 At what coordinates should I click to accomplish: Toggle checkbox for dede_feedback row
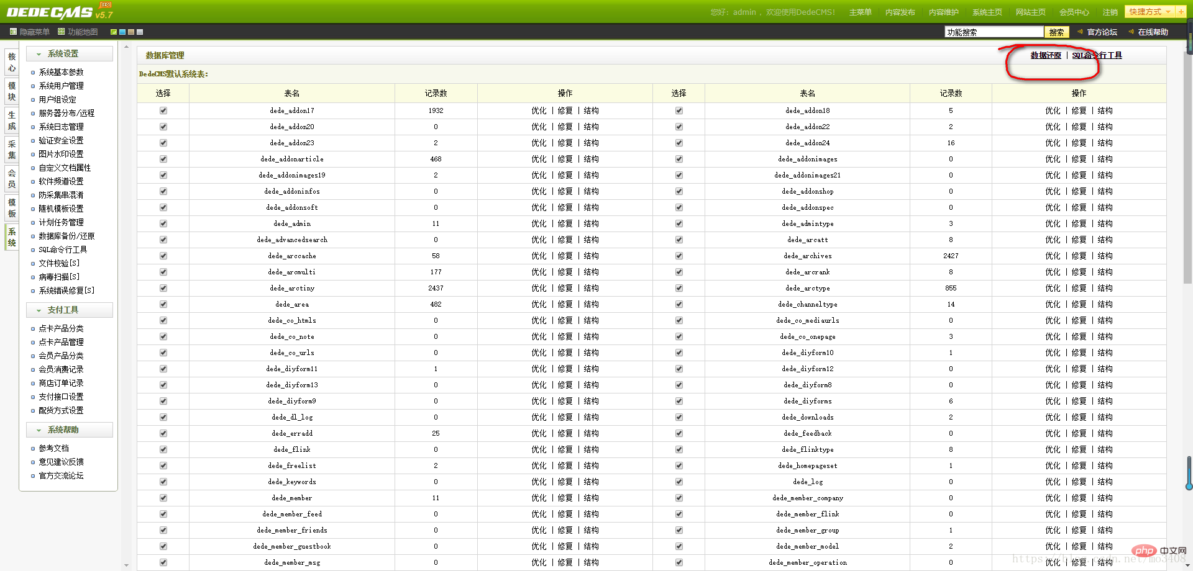tap(679, 433)
